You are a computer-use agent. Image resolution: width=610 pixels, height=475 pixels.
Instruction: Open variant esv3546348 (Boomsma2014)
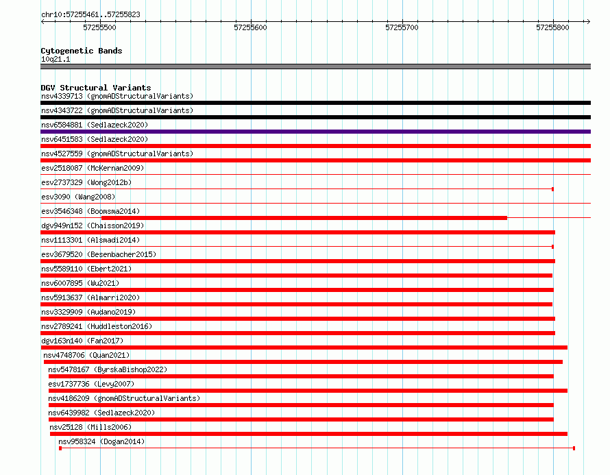tap(90, 211)
